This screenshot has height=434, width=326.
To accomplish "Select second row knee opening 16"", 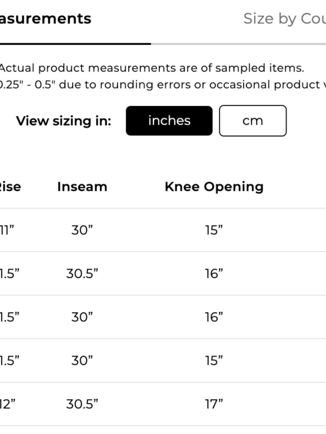I will pyautogui.click(x=214, y=274).
